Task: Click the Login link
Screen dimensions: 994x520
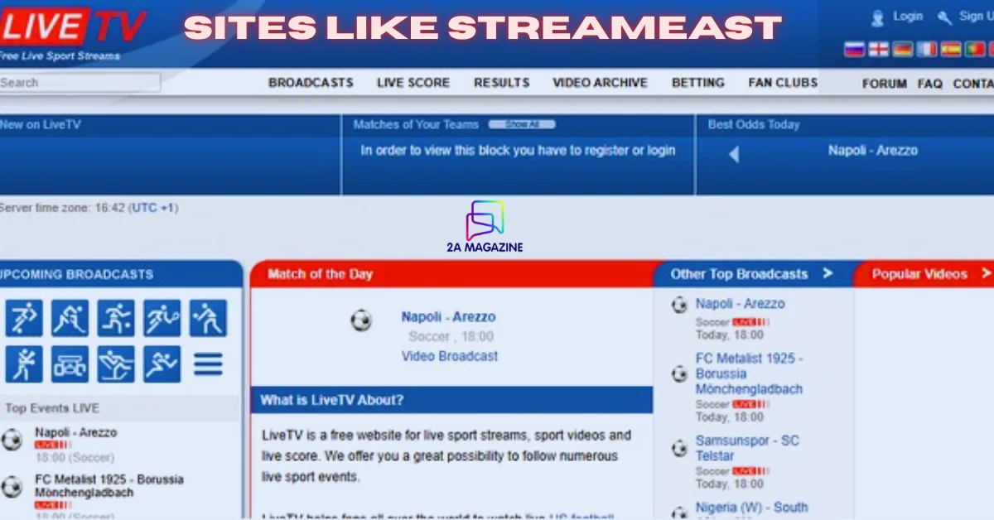Action: (x=908, y=17)
